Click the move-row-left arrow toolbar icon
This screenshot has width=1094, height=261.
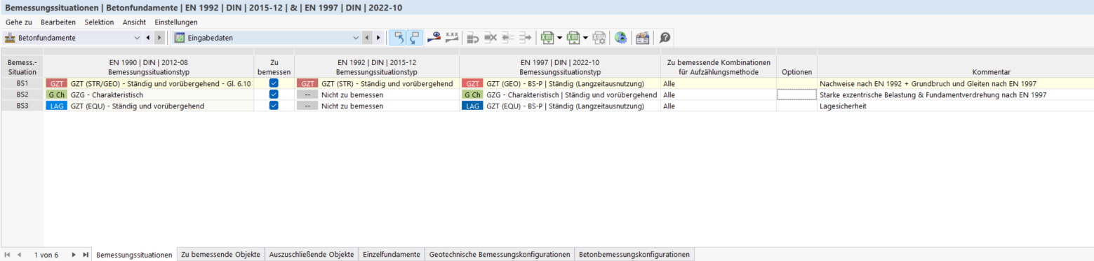point(507,38)
